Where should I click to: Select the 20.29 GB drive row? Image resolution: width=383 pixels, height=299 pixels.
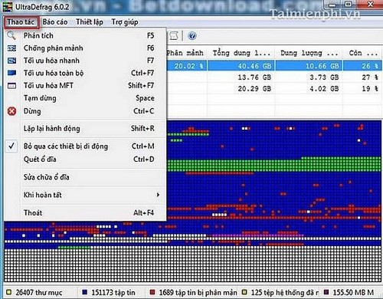point(274,89)
